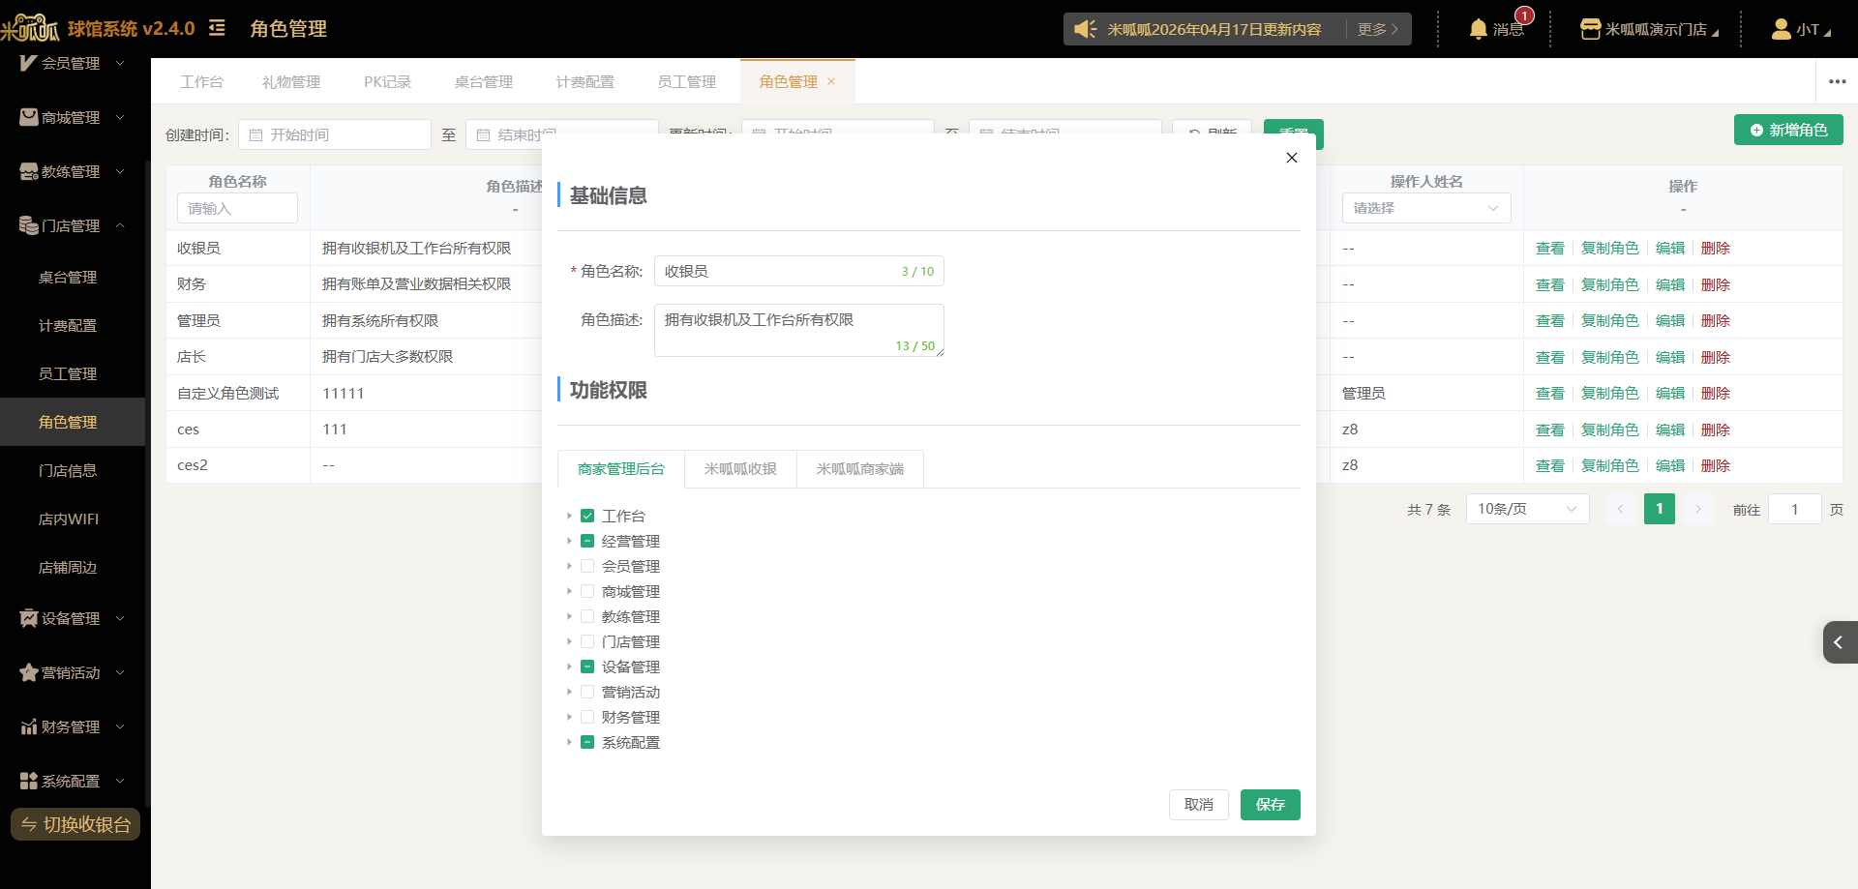This screenshot has width=1858, height=889.
Task: Check the 会员管理 permission checkbox
Action: pos(587,566)
